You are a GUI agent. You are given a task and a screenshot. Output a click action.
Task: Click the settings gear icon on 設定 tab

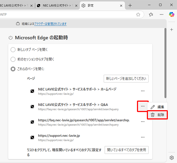tap(84, 6)
